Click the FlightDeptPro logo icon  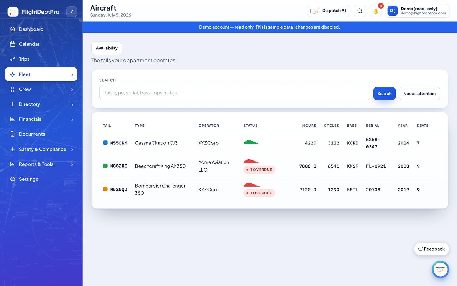[x=13, y=12]
